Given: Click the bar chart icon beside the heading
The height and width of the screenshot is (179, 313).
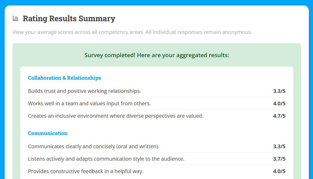Looking at the screenshot, I should [16, 18].
